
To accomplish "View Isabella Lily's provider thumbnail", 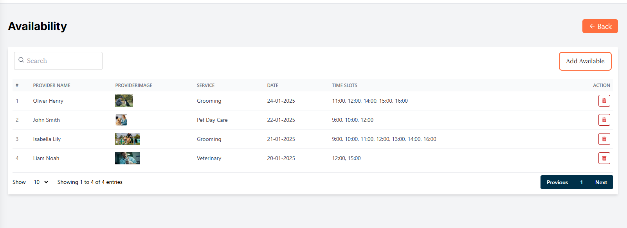I will point(127,139).
